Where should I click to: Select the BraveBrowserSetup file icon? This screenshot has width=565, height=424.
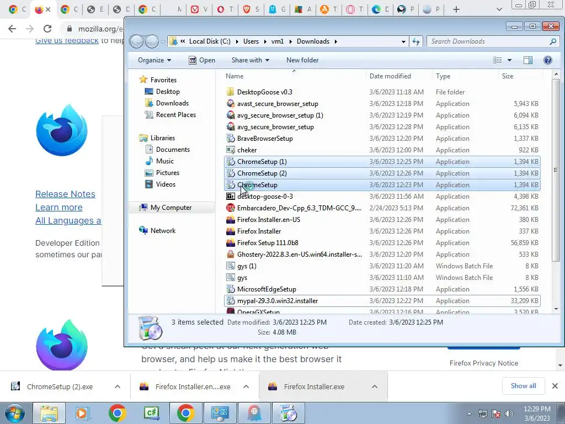coord(230,139)
